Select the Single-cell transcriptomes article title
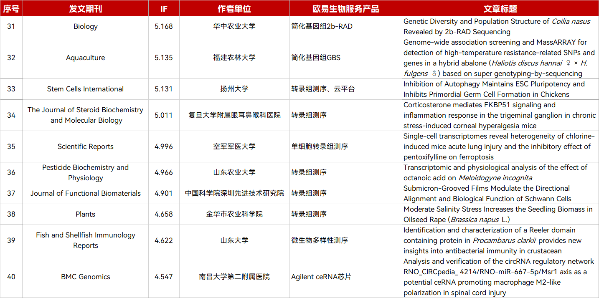Viewport: 599px width, 298px height. (500, 146)
